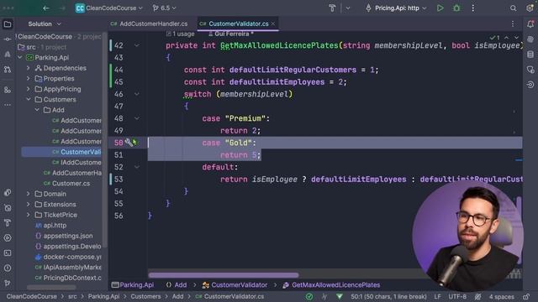Toggle code folding on line 48
Image resolution: width=538 pixels, height=302 pixels.
coord(137,118)
